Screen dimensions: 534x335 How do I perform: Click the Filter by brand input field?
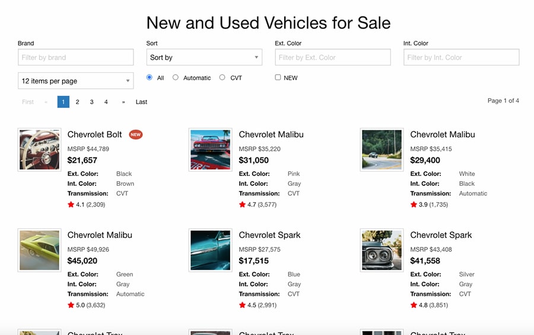[x=75, y=57]
